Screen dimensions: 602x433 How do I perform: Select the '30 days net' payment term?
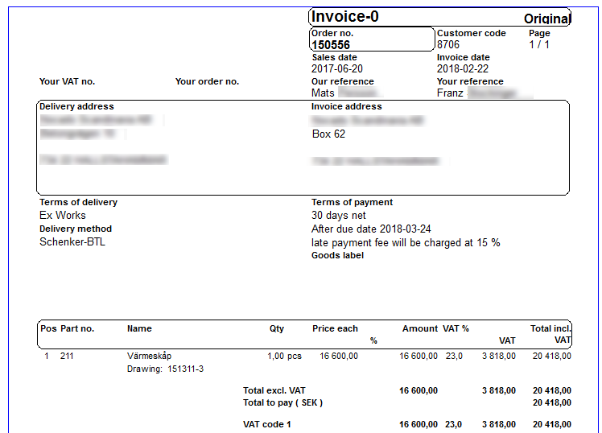point(339,216)
